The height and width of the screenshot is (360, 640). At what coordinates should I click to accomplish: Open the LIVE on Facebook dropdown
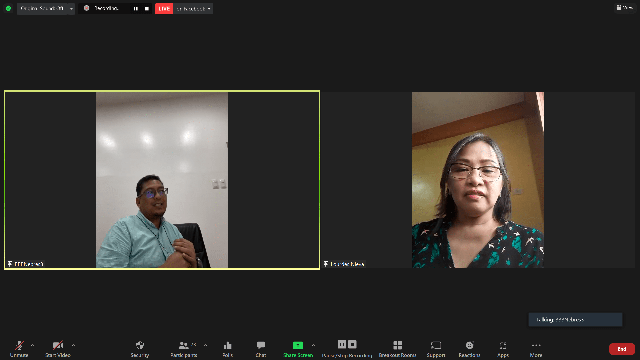click(x=193, y=9)
